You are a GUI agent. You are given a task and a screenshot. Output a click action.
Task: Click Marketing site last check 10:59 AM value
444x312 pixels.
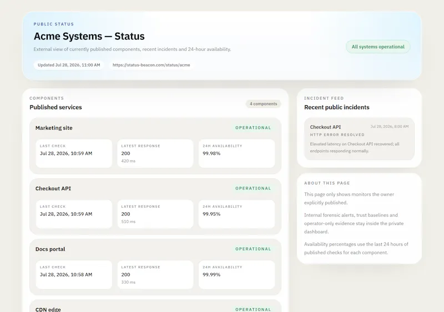[66, 154]
